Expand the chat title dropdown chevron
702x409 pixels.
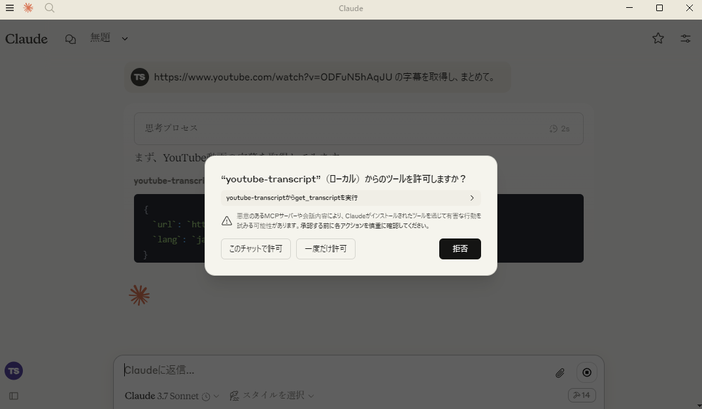click(125, 39)
